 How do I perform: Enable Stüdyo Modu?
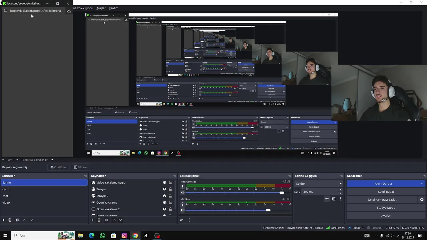tap(386, 208)
